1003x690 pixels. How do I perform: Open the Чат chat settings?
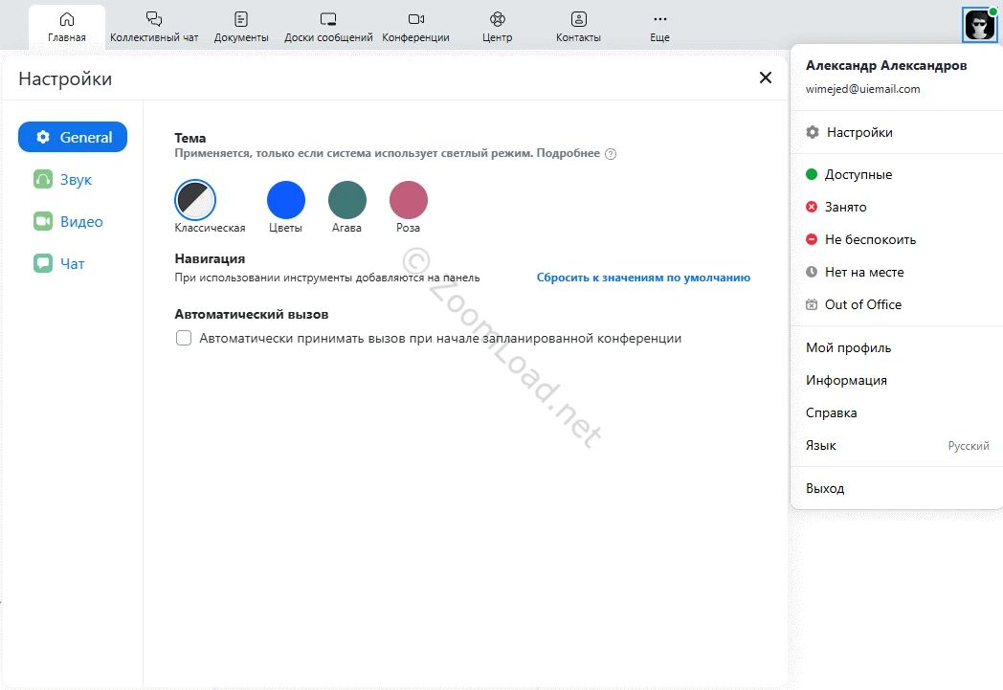click(x=58, y=263)
